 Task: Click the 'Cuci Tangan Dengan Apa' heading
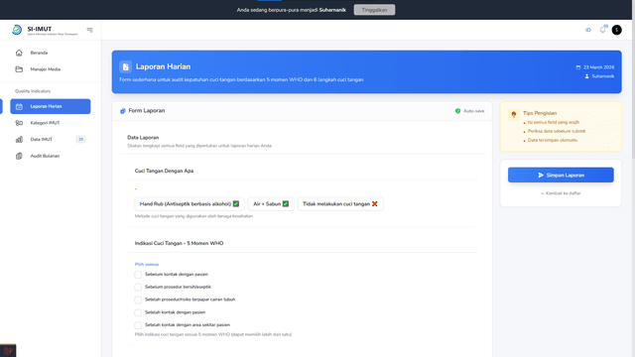[x=164, y=171]
